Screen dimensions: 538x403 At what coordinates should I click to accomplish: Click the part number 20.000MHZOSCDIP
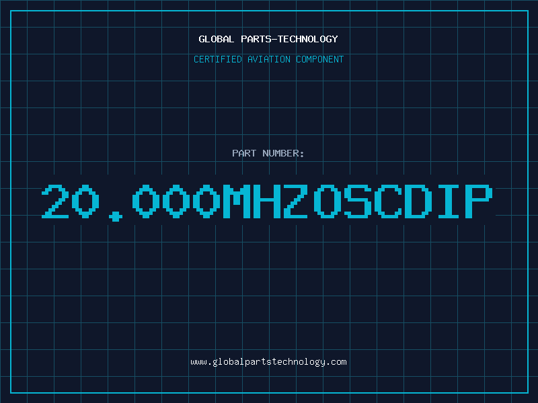pos(267,203)
